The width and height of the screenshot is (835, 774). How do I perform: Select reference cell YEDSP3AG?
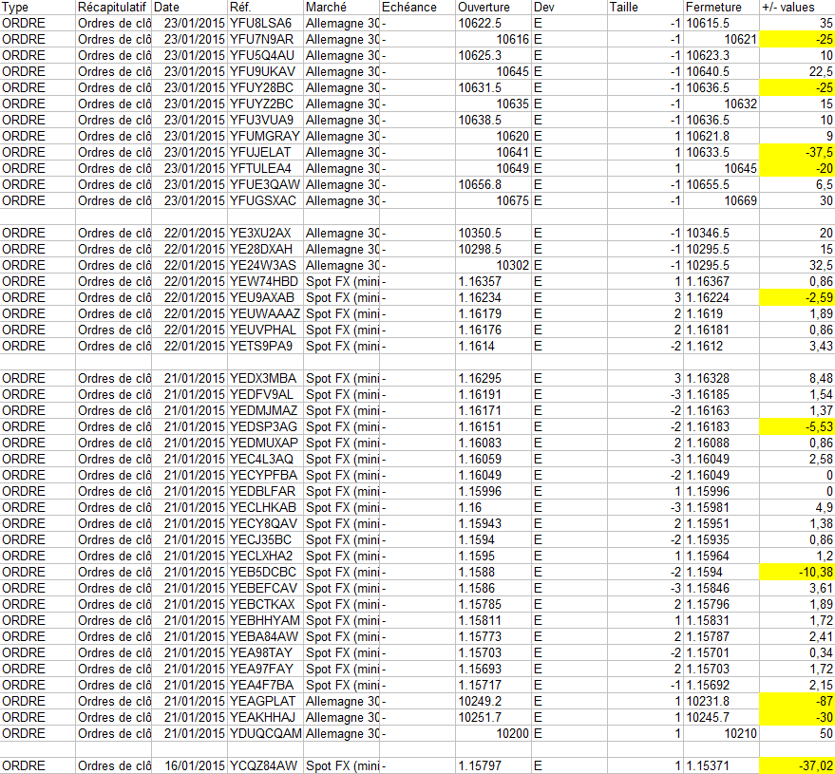coord(266,427)
